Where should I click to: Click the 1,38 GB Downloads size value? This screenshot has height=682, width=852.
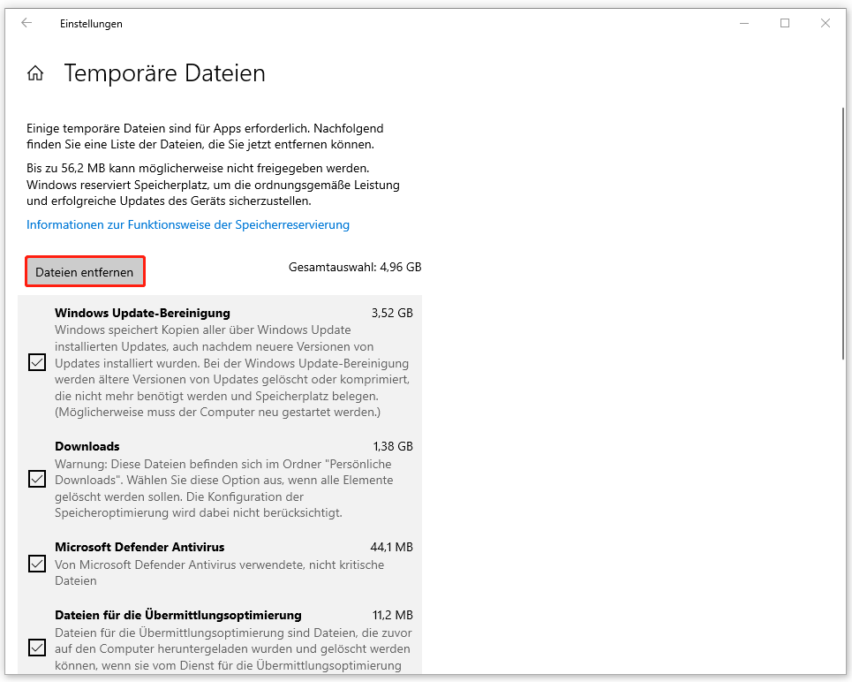point(392,446)
